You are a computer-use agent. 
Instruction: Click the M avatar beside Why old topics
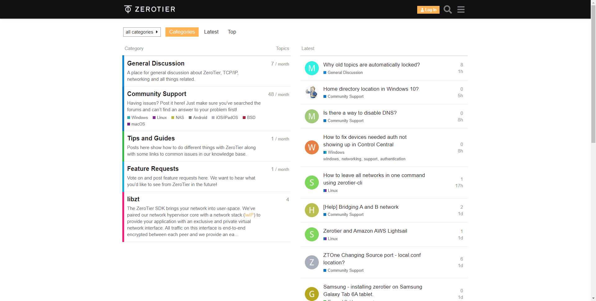point(312,68)
